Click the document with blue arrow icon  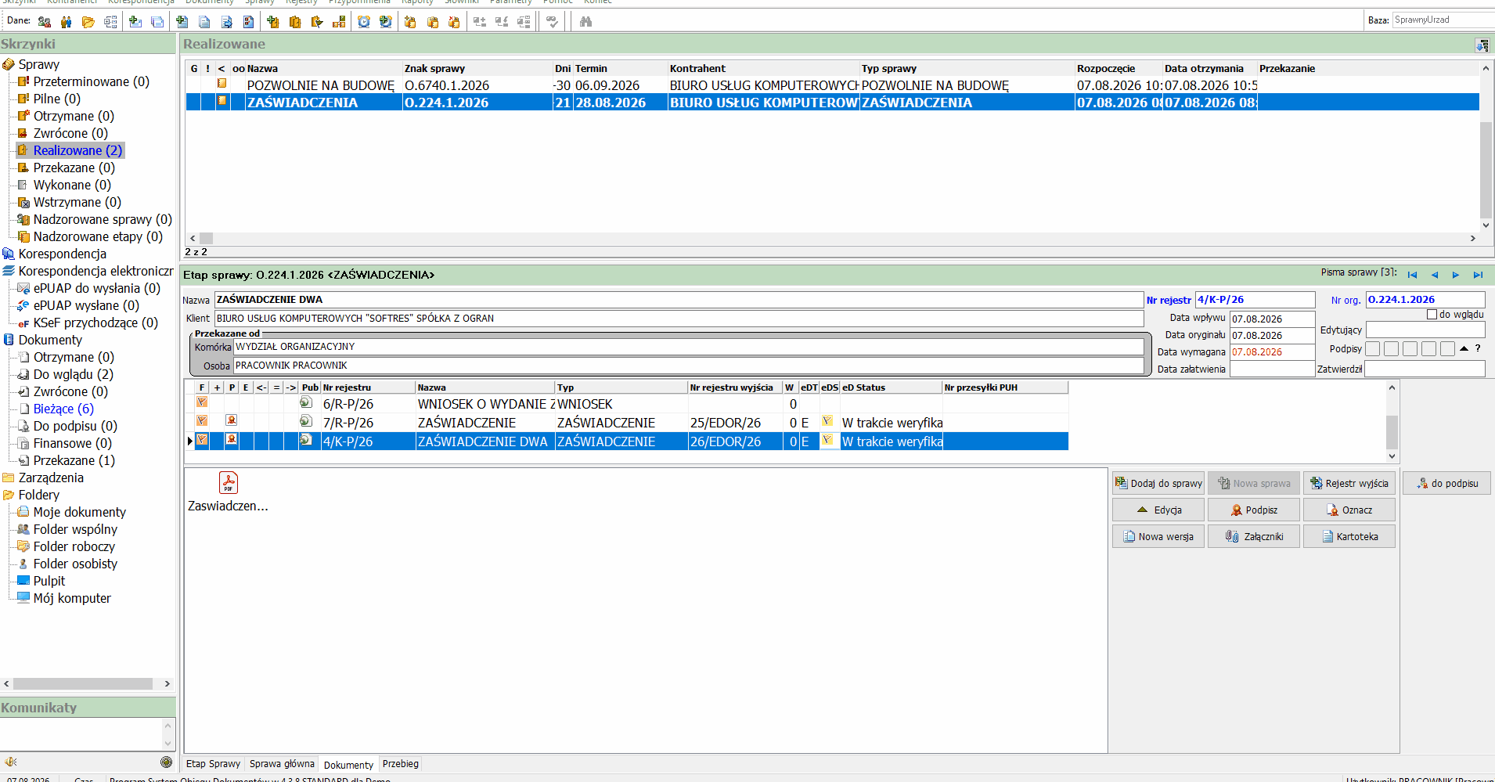[x=226, y=22]
